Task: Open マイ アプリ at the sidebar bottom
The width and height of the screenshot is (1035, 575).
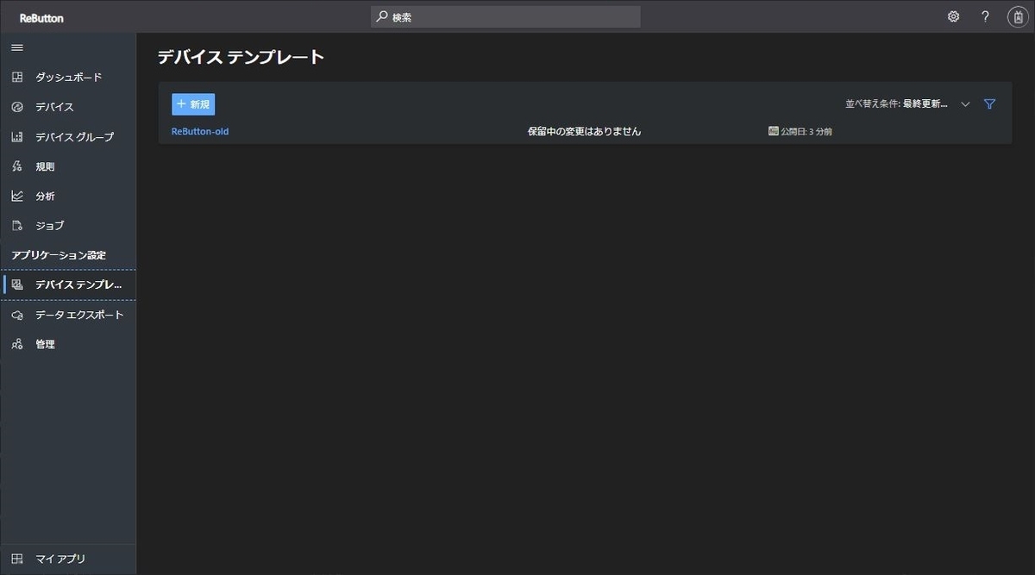Action: [x=16, y=559]
